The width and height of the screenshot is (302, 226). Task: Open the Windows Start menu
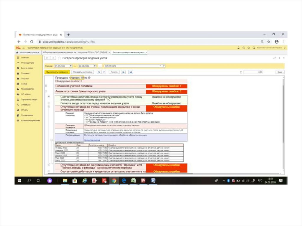click(x=19, y=181)
